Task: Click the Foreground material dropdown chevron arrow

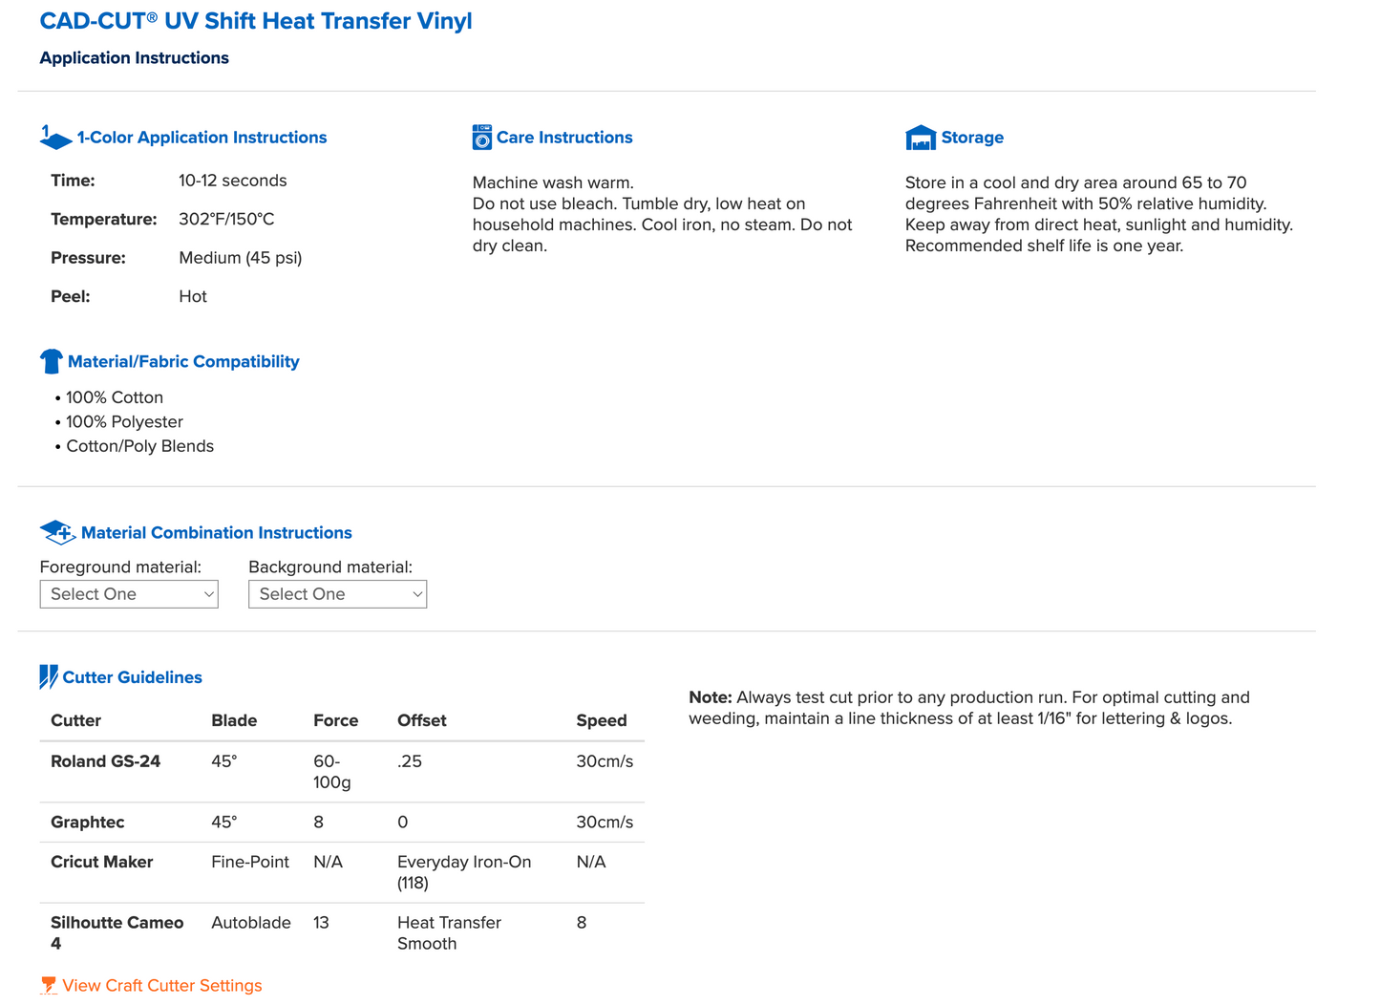Action: 209,594
